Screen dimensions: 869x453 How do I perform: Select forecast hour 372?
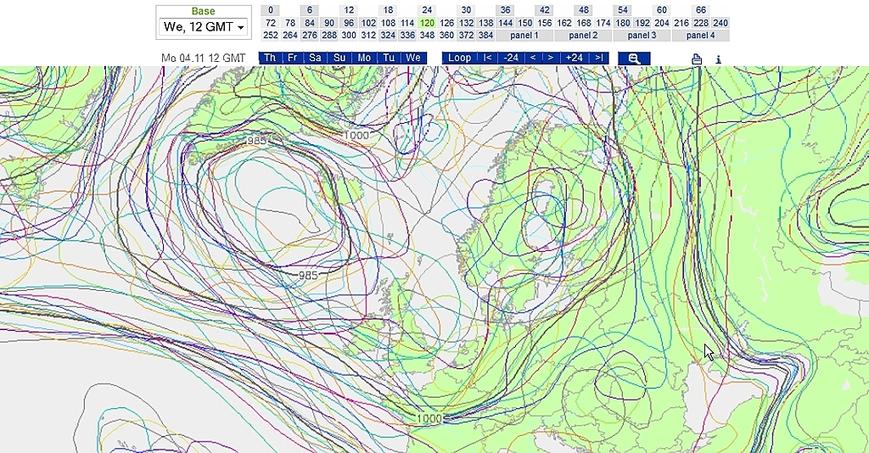pos(466,35)
